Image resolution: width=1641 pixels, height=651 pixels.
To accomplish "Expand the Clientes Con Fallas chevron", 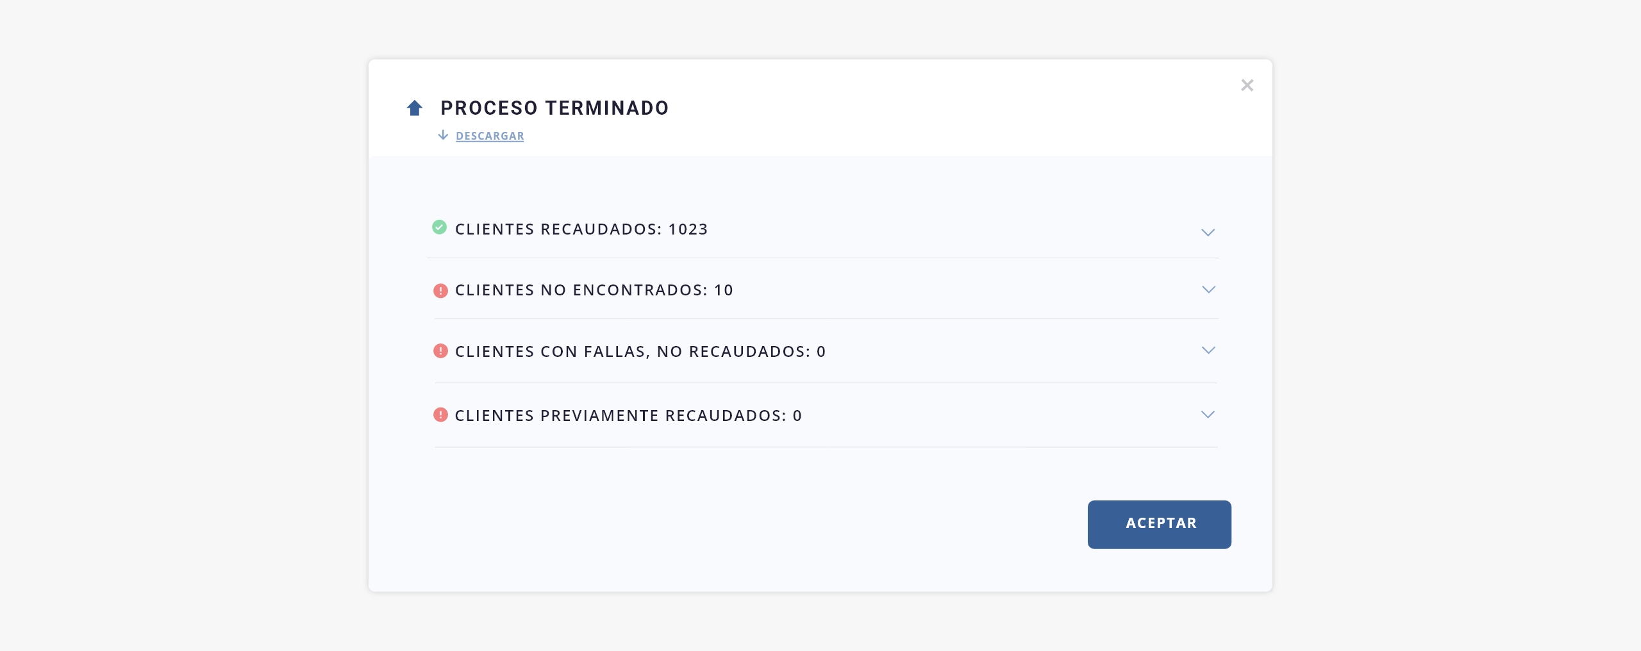I will (1208, 350).
